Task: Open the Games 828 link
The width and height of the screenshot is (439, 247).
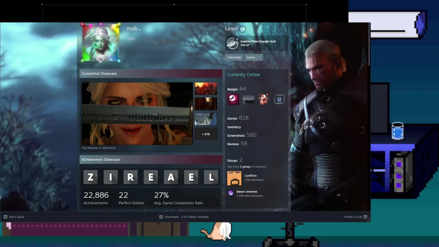Action: [238, 118]
